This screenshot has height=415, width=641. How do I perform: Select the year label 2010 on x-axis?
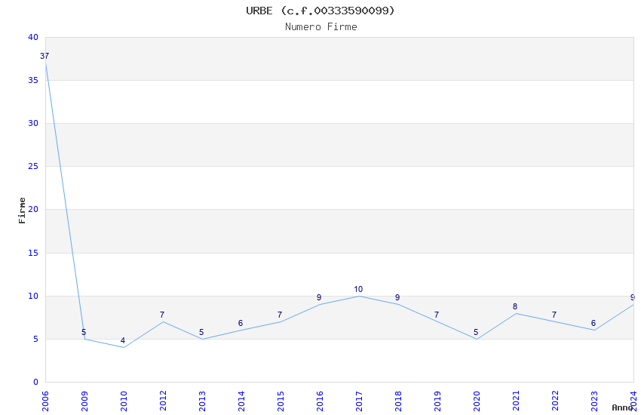pos(124,401)
